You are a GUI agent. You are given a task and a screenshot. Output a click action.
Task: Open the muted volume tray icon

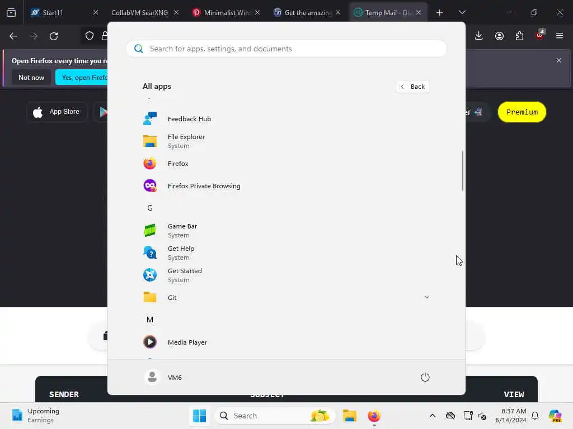[482, 416]
